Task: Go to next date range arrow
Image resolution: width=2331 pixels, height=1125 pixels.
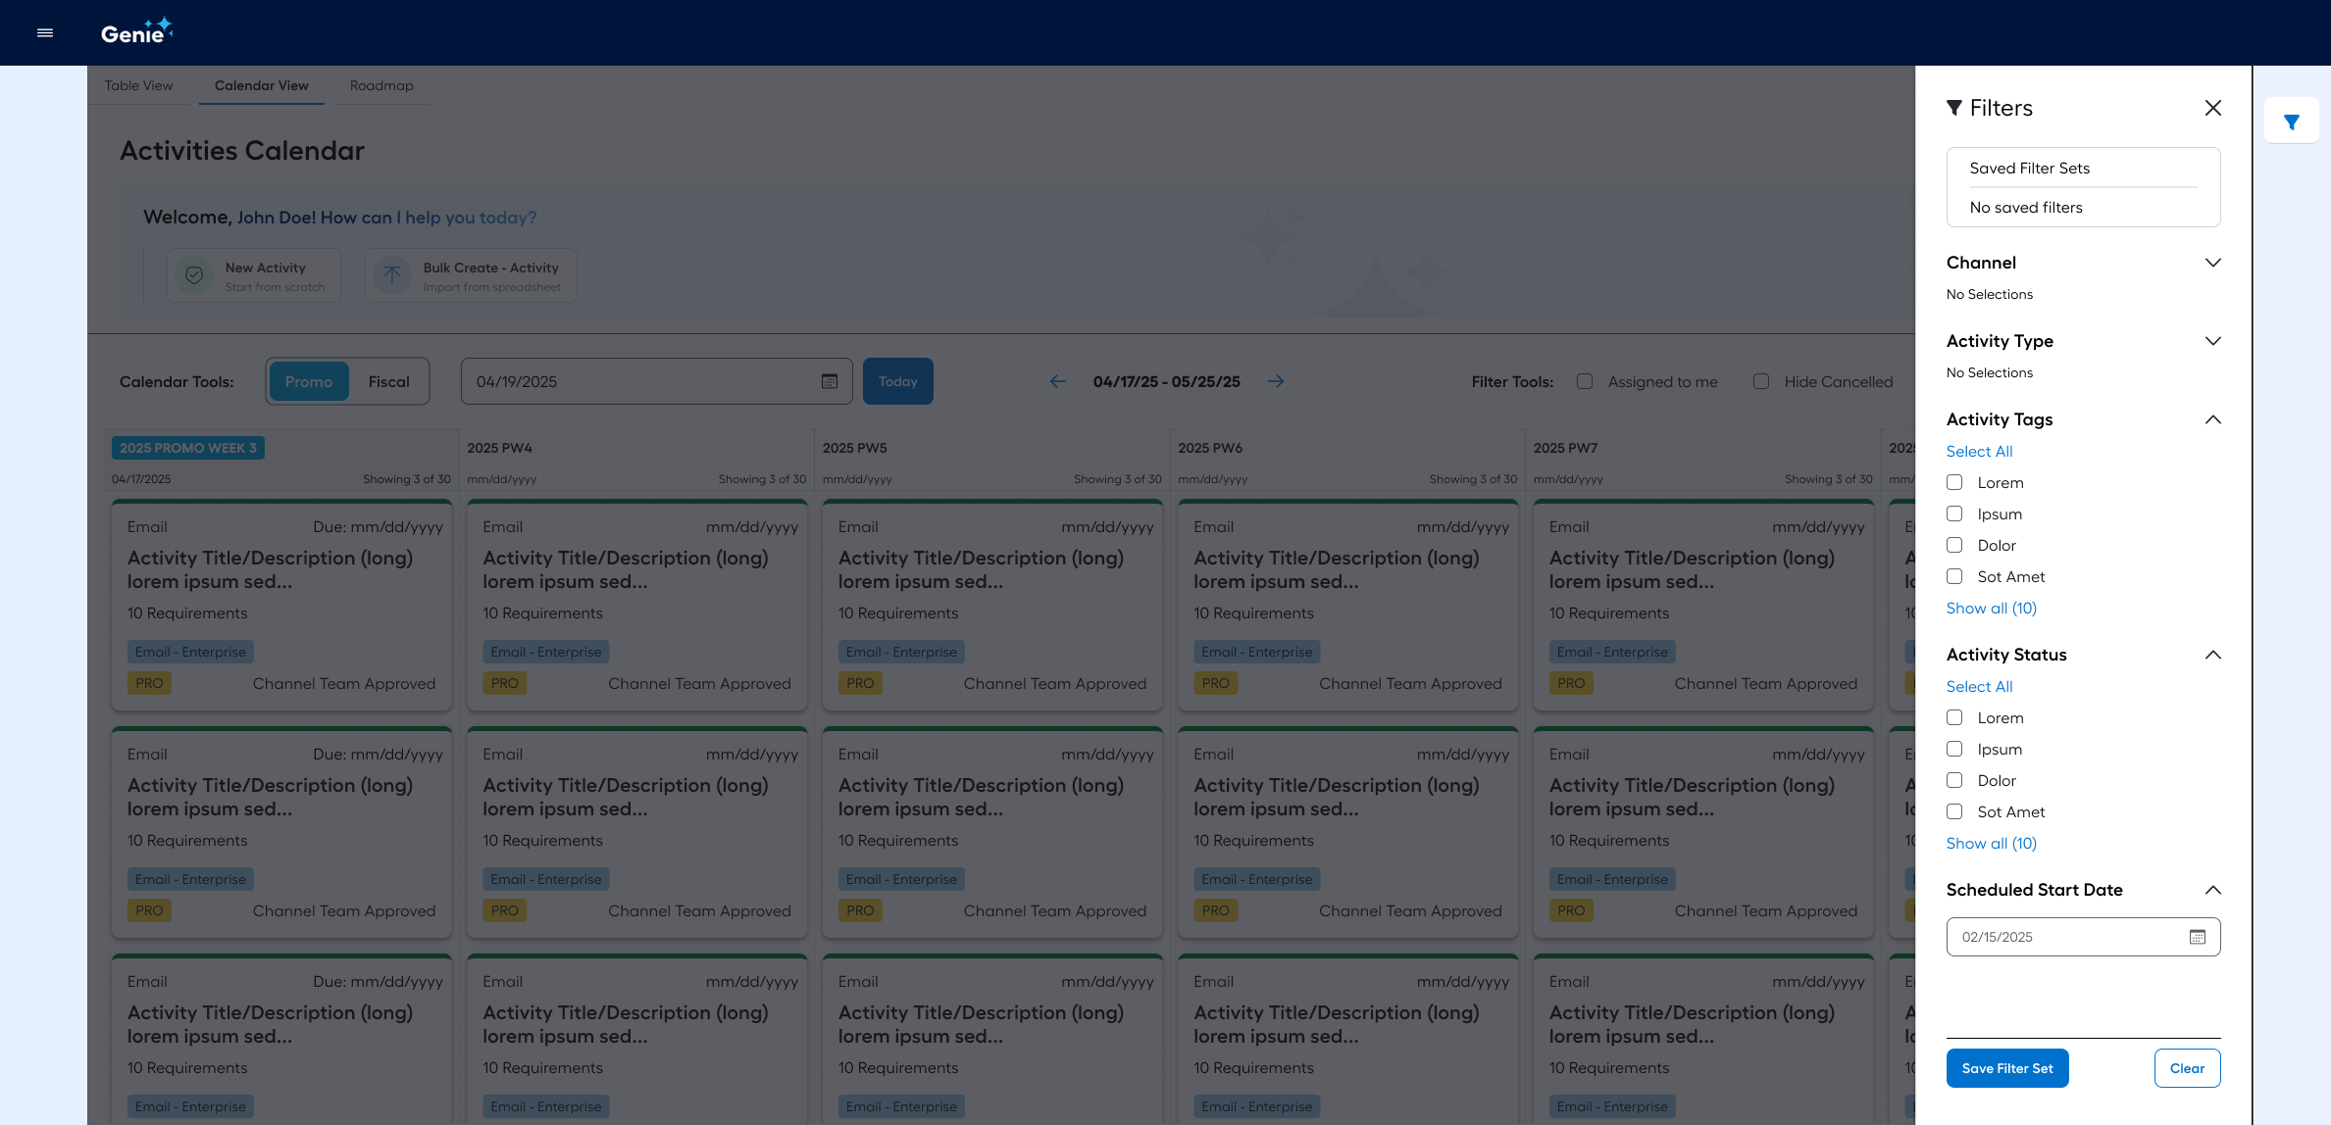Action: (x=1275, y=381)
